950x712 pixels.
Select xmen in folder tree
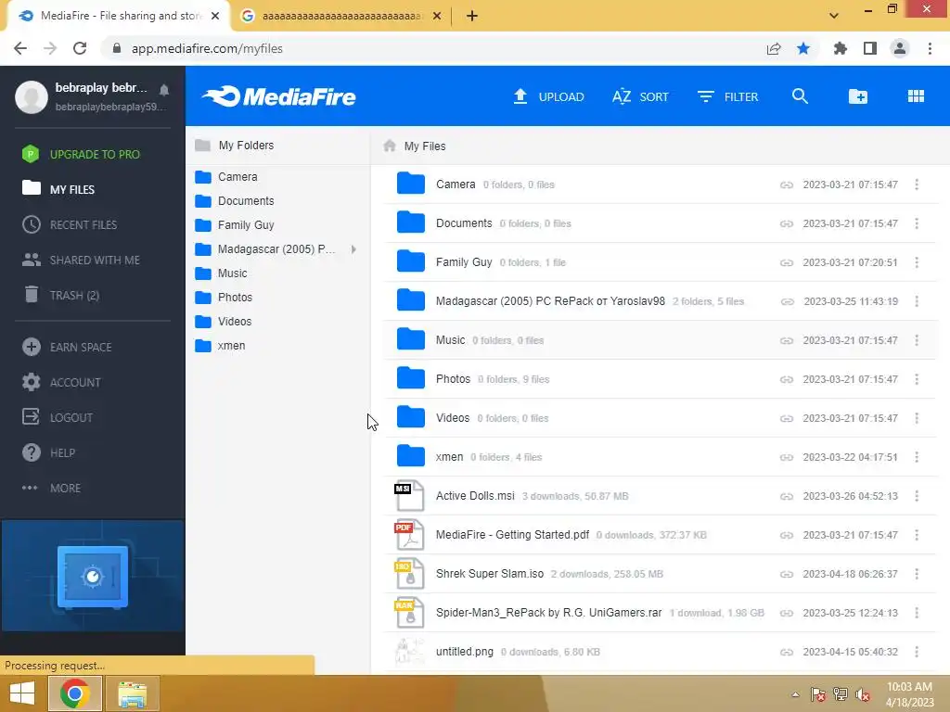point(219,346)
